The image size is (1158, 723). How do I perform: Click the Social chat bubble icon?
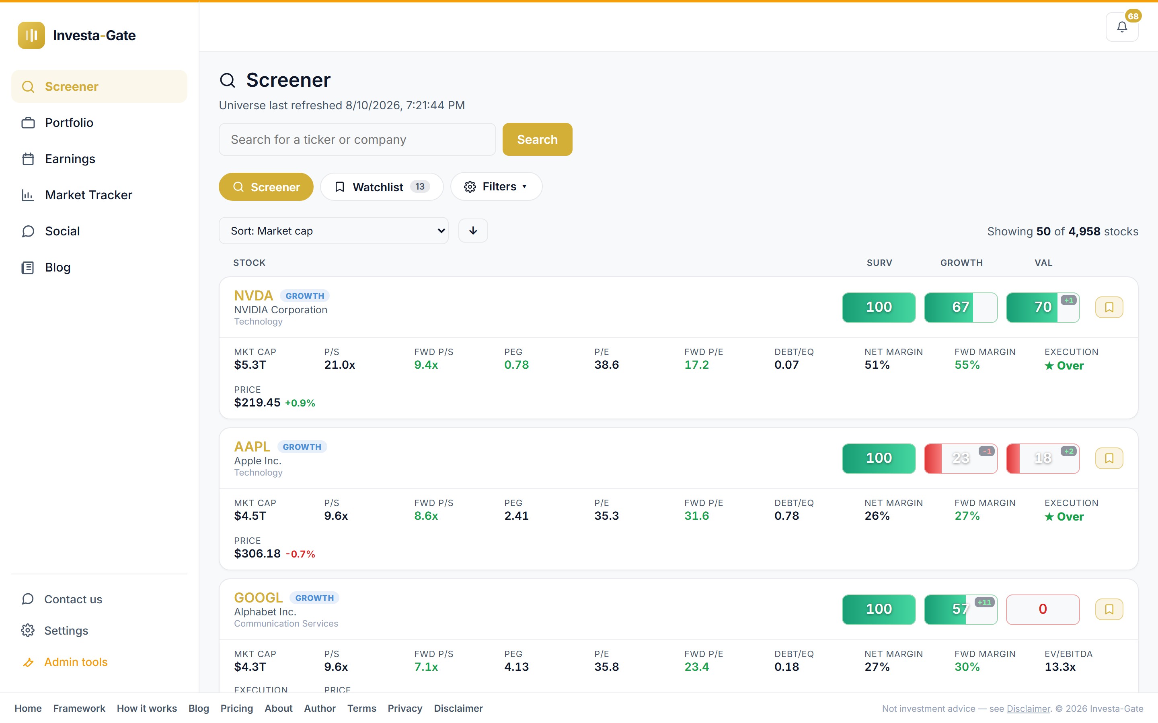click(x=28, y=231)
